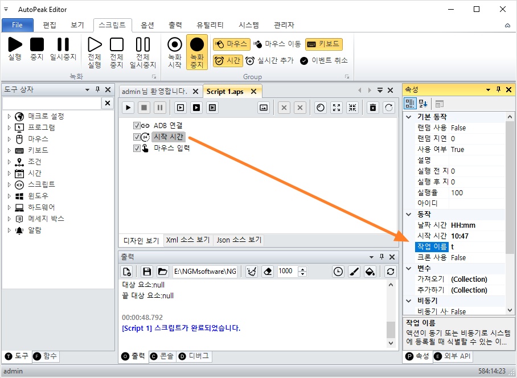Click the open folder icon in output toolbar

pyautogui.click(x=162, y=272)
